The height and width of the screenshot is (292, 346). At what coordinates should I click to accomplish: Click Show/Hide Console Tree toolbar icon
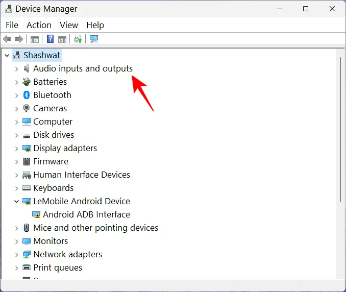[x=34, y=39]
